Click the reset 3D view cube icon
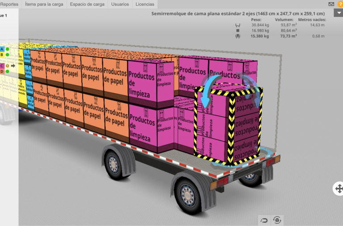The width and height of the screenshot is (343, 226). click(x=277, y=220)
